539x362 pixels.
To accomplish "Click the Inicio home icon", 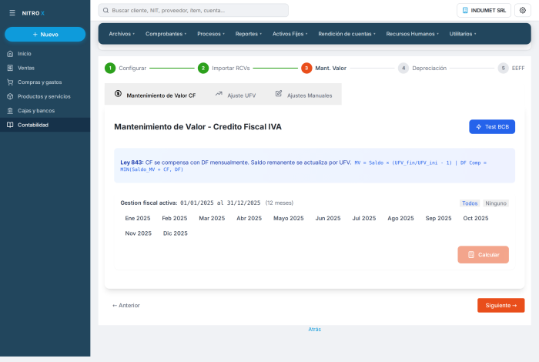I will point(10,54).
